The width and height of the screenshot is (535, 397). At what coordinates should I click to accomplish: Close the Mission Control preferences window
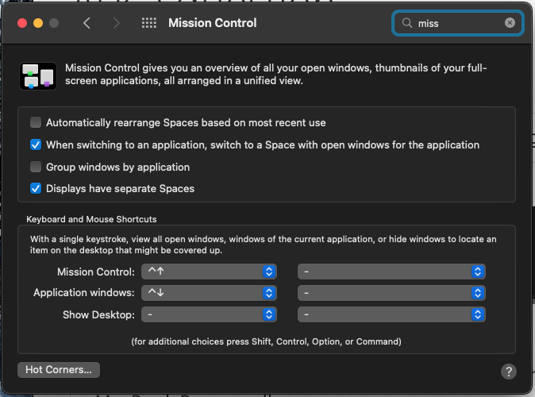tap(21, 23)
